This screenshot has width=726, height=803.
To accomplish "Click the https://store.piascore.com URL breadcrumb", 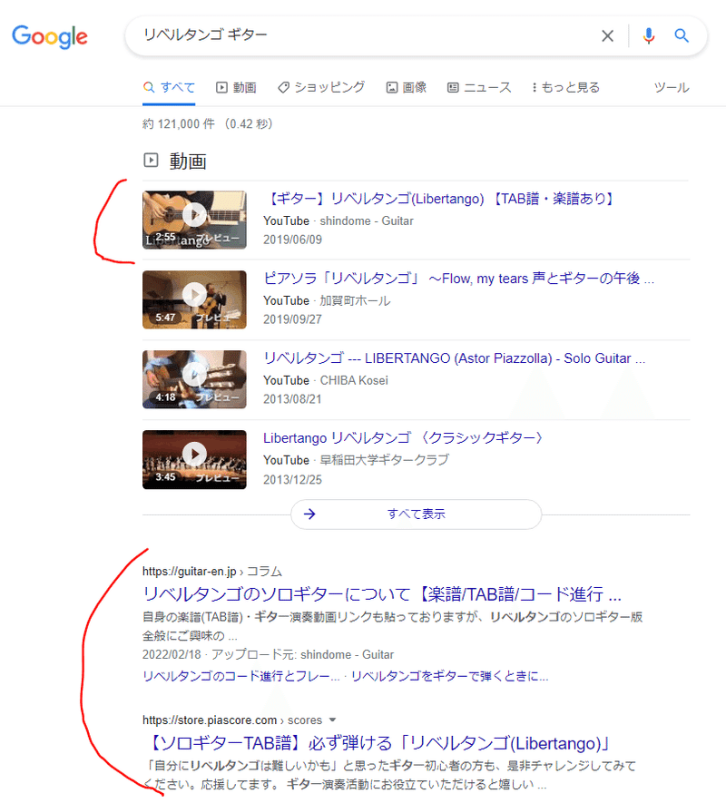I will [232, 720].
